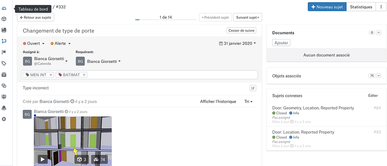387x166 pixels.
Task: Remove the MEN INT label tag
Action: tap(51, 75)
